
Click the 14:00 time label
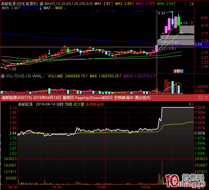[x=146, y=187]
